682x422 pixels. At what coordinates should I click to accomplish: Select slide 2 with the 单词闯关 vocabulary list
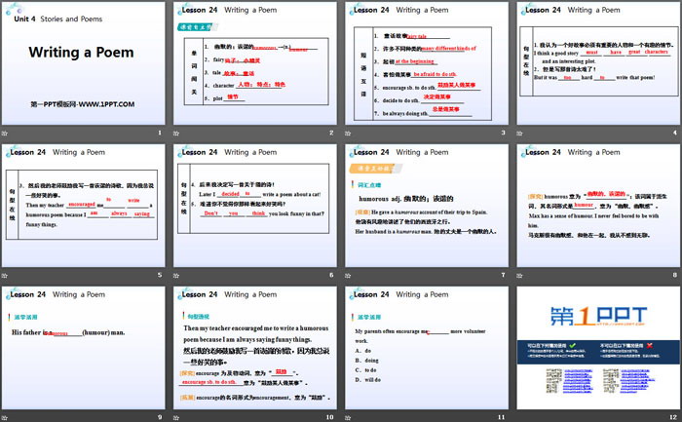tap(253, 63)
